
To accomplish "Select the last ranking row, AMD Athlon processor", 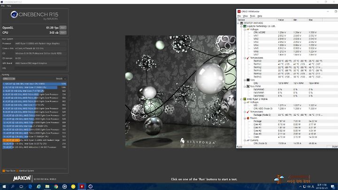I will coord(34,147).
